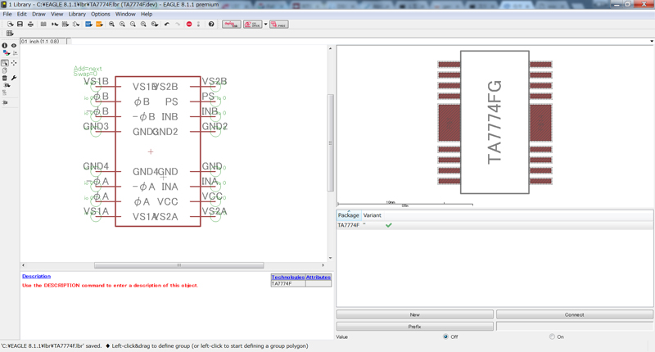This screenshot has height=352, width=655.
Task: Save the library with the floppy icon
Action: (x=20, y=25)
